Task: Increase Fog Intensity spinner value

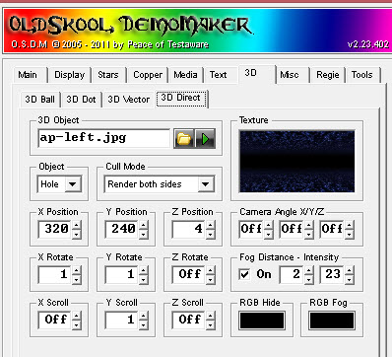Action: pyautogui.click(x=350, y=270)
